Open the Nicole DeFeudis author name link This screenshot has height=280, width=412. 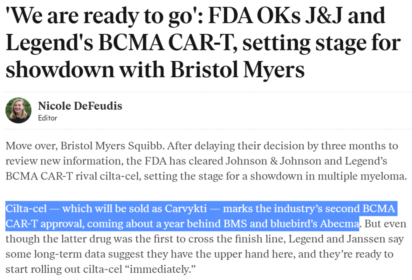(x=80, y=106)
